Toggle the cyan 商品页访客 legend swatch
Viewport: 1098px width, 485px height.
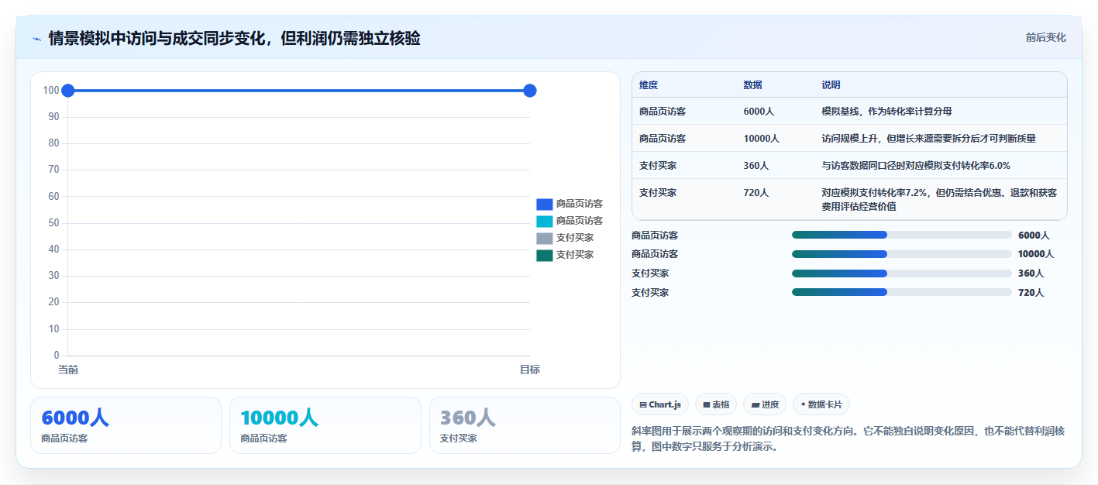(544, 221)
